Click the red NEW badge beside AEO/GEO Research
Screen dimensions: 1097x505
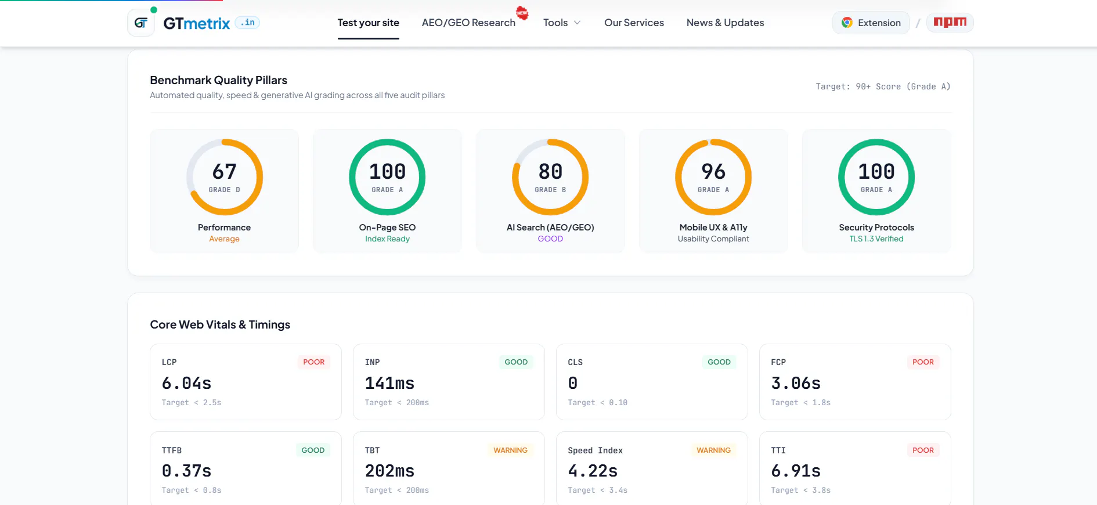(x=522, y=13)
